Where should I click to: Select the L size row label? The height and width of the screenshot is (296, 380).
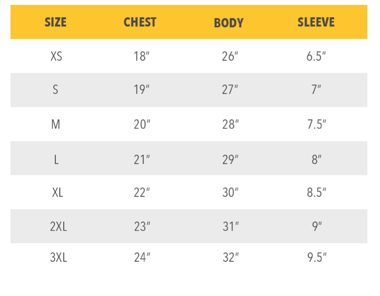click(x=56, y=160)
